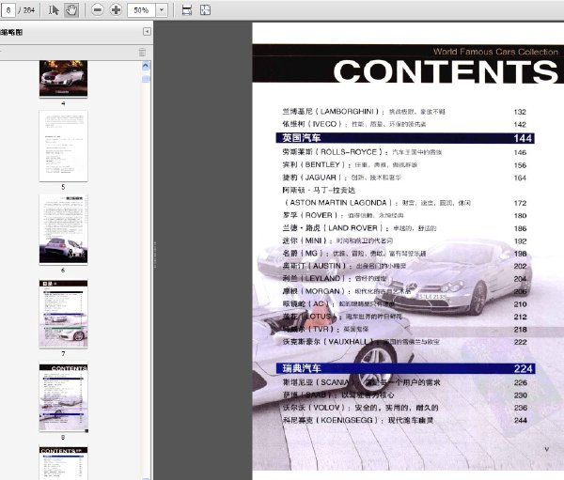
Task: Click the VOLOV contents entry
Action: pyautogui.click(x=360, y=408)
